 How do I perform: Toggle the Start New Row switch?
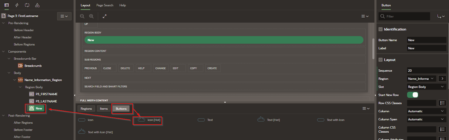[413, 95]
